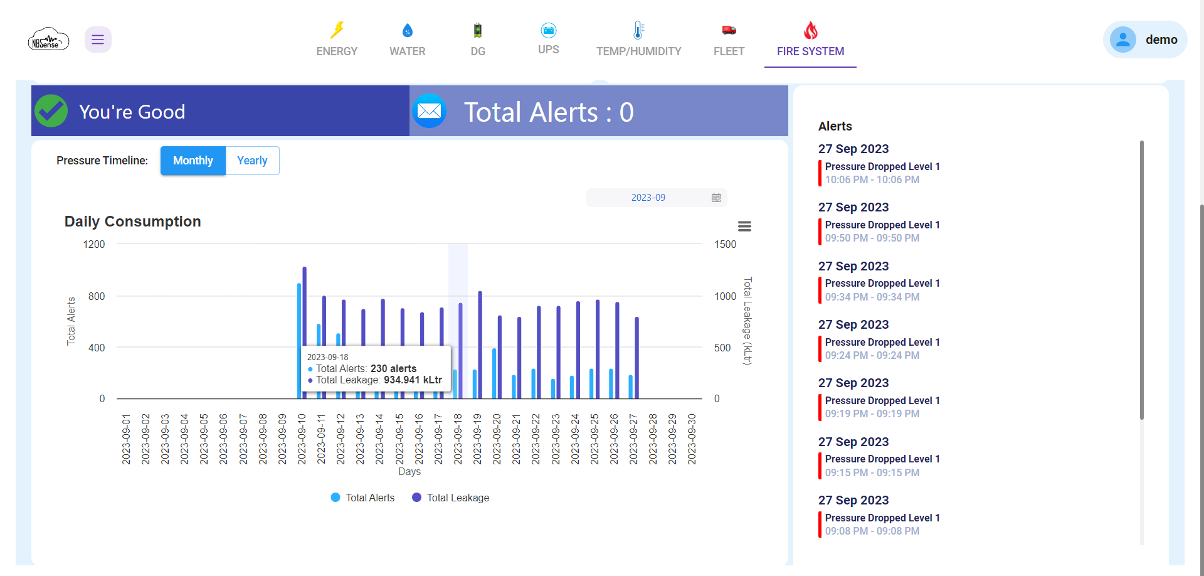Select the Monthly pressure timeline
The width and height of the screenshot is (1204, 576).
(193, 161)
